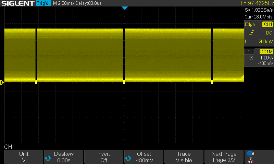Viewport: 274px width, 164px height.
Task: Click the Deskew rotary knob icon
Action: [x=48, y=158]
